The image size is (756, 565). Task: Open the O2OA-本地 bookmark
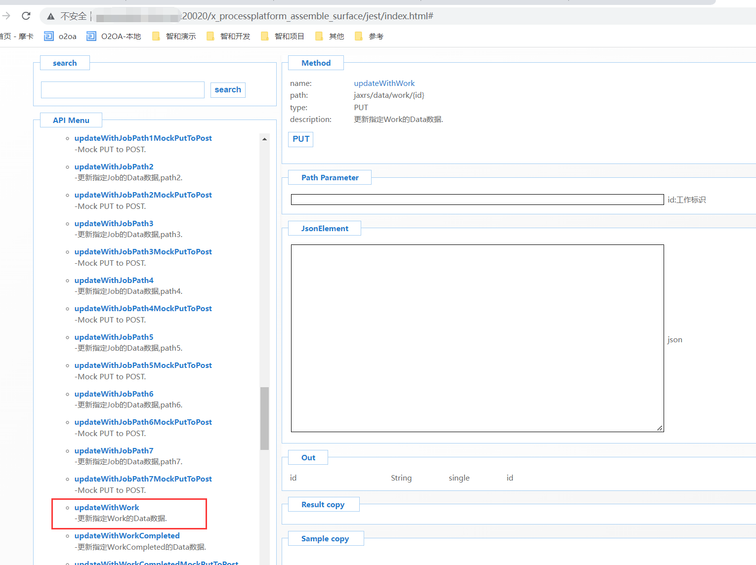coord(114,36)
